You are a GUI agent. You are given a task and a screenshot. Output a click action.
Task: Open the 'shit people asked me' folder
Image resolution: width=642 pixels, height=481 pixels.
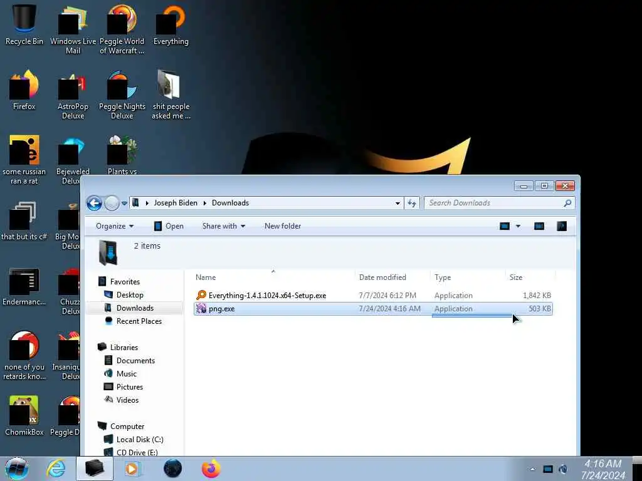click(x=171, y=95)
